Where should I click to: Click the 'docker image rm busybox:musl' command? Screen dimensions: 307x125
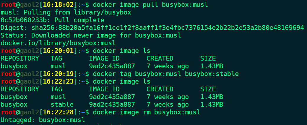pos(147,112)
